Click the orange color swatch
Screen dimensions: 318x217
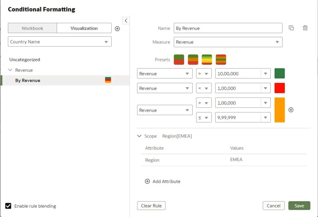click(x=279, y=110)
